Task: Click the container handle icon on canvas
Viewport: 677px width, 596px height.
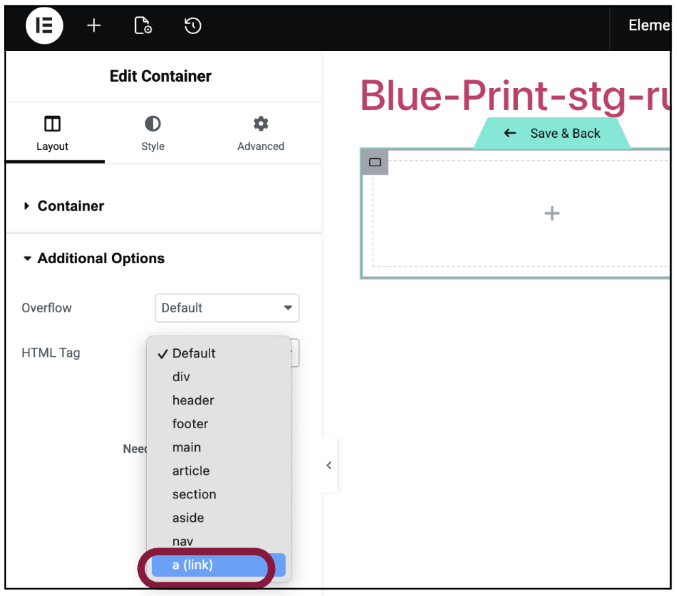Action: [x=375, y=162]
